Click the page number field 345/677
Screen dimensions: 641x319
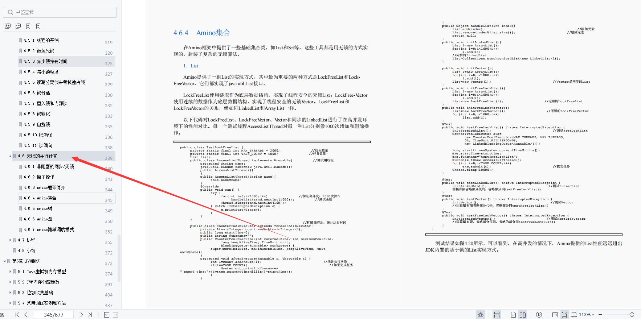(x=54, y=315)
